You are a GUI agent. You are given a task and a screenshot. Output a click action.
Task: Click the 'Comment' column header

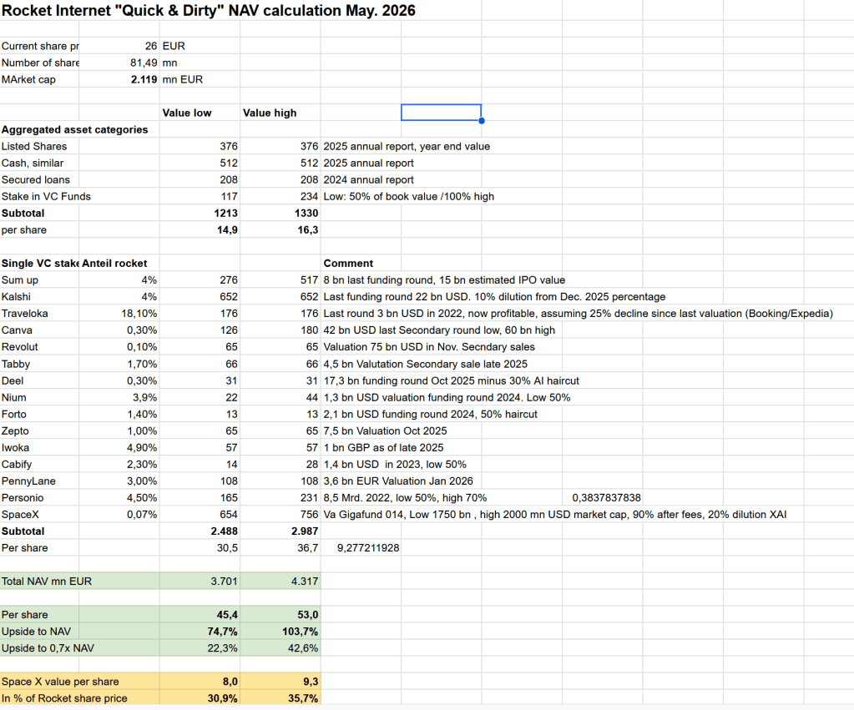coord(349,264)
